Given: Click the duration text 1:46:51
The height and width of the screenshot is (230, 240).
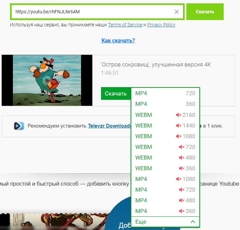Looking at the screenshot, I should point(110,73).
